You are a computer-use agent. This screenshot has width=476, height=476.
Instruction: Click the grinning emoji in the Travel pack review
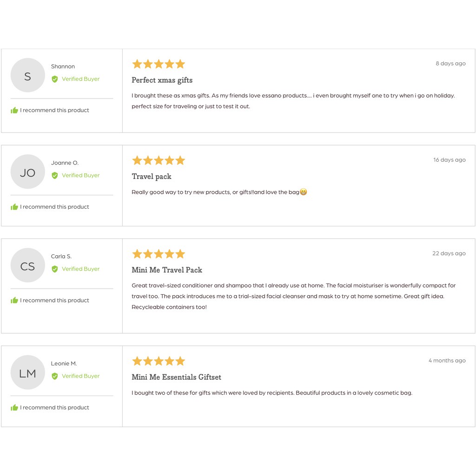303,192
